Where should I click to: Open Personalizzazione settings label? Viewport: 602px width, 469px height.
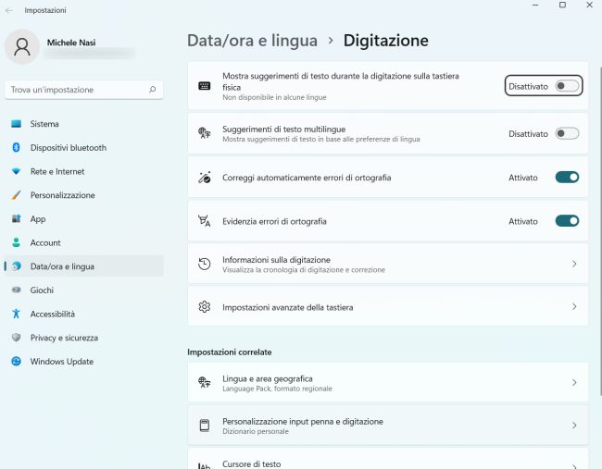63,195
